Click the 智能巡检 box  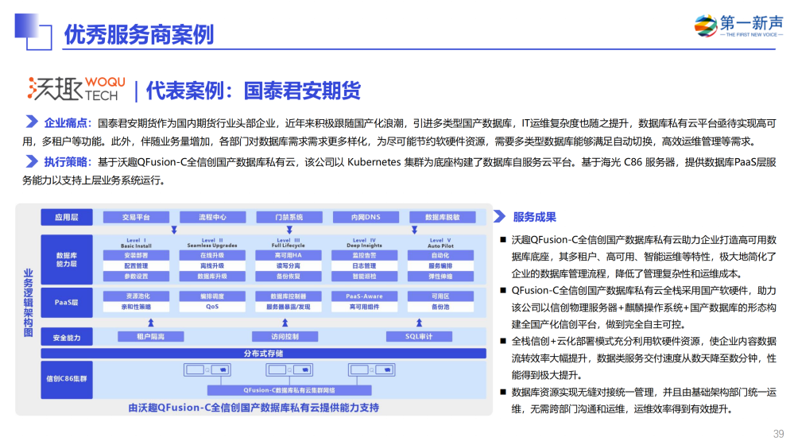(x=365, y=277)
